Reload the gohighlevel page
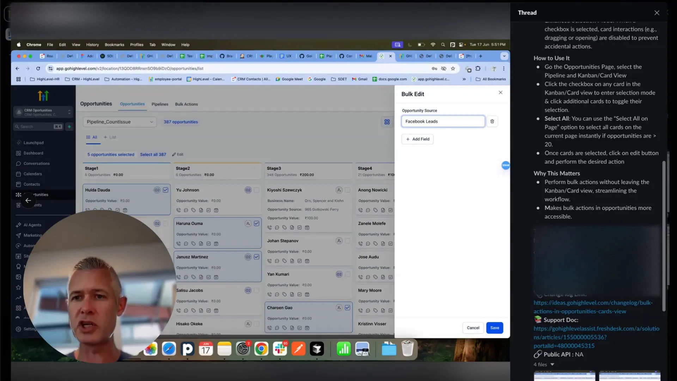677x381 pixels. (38, 68)
